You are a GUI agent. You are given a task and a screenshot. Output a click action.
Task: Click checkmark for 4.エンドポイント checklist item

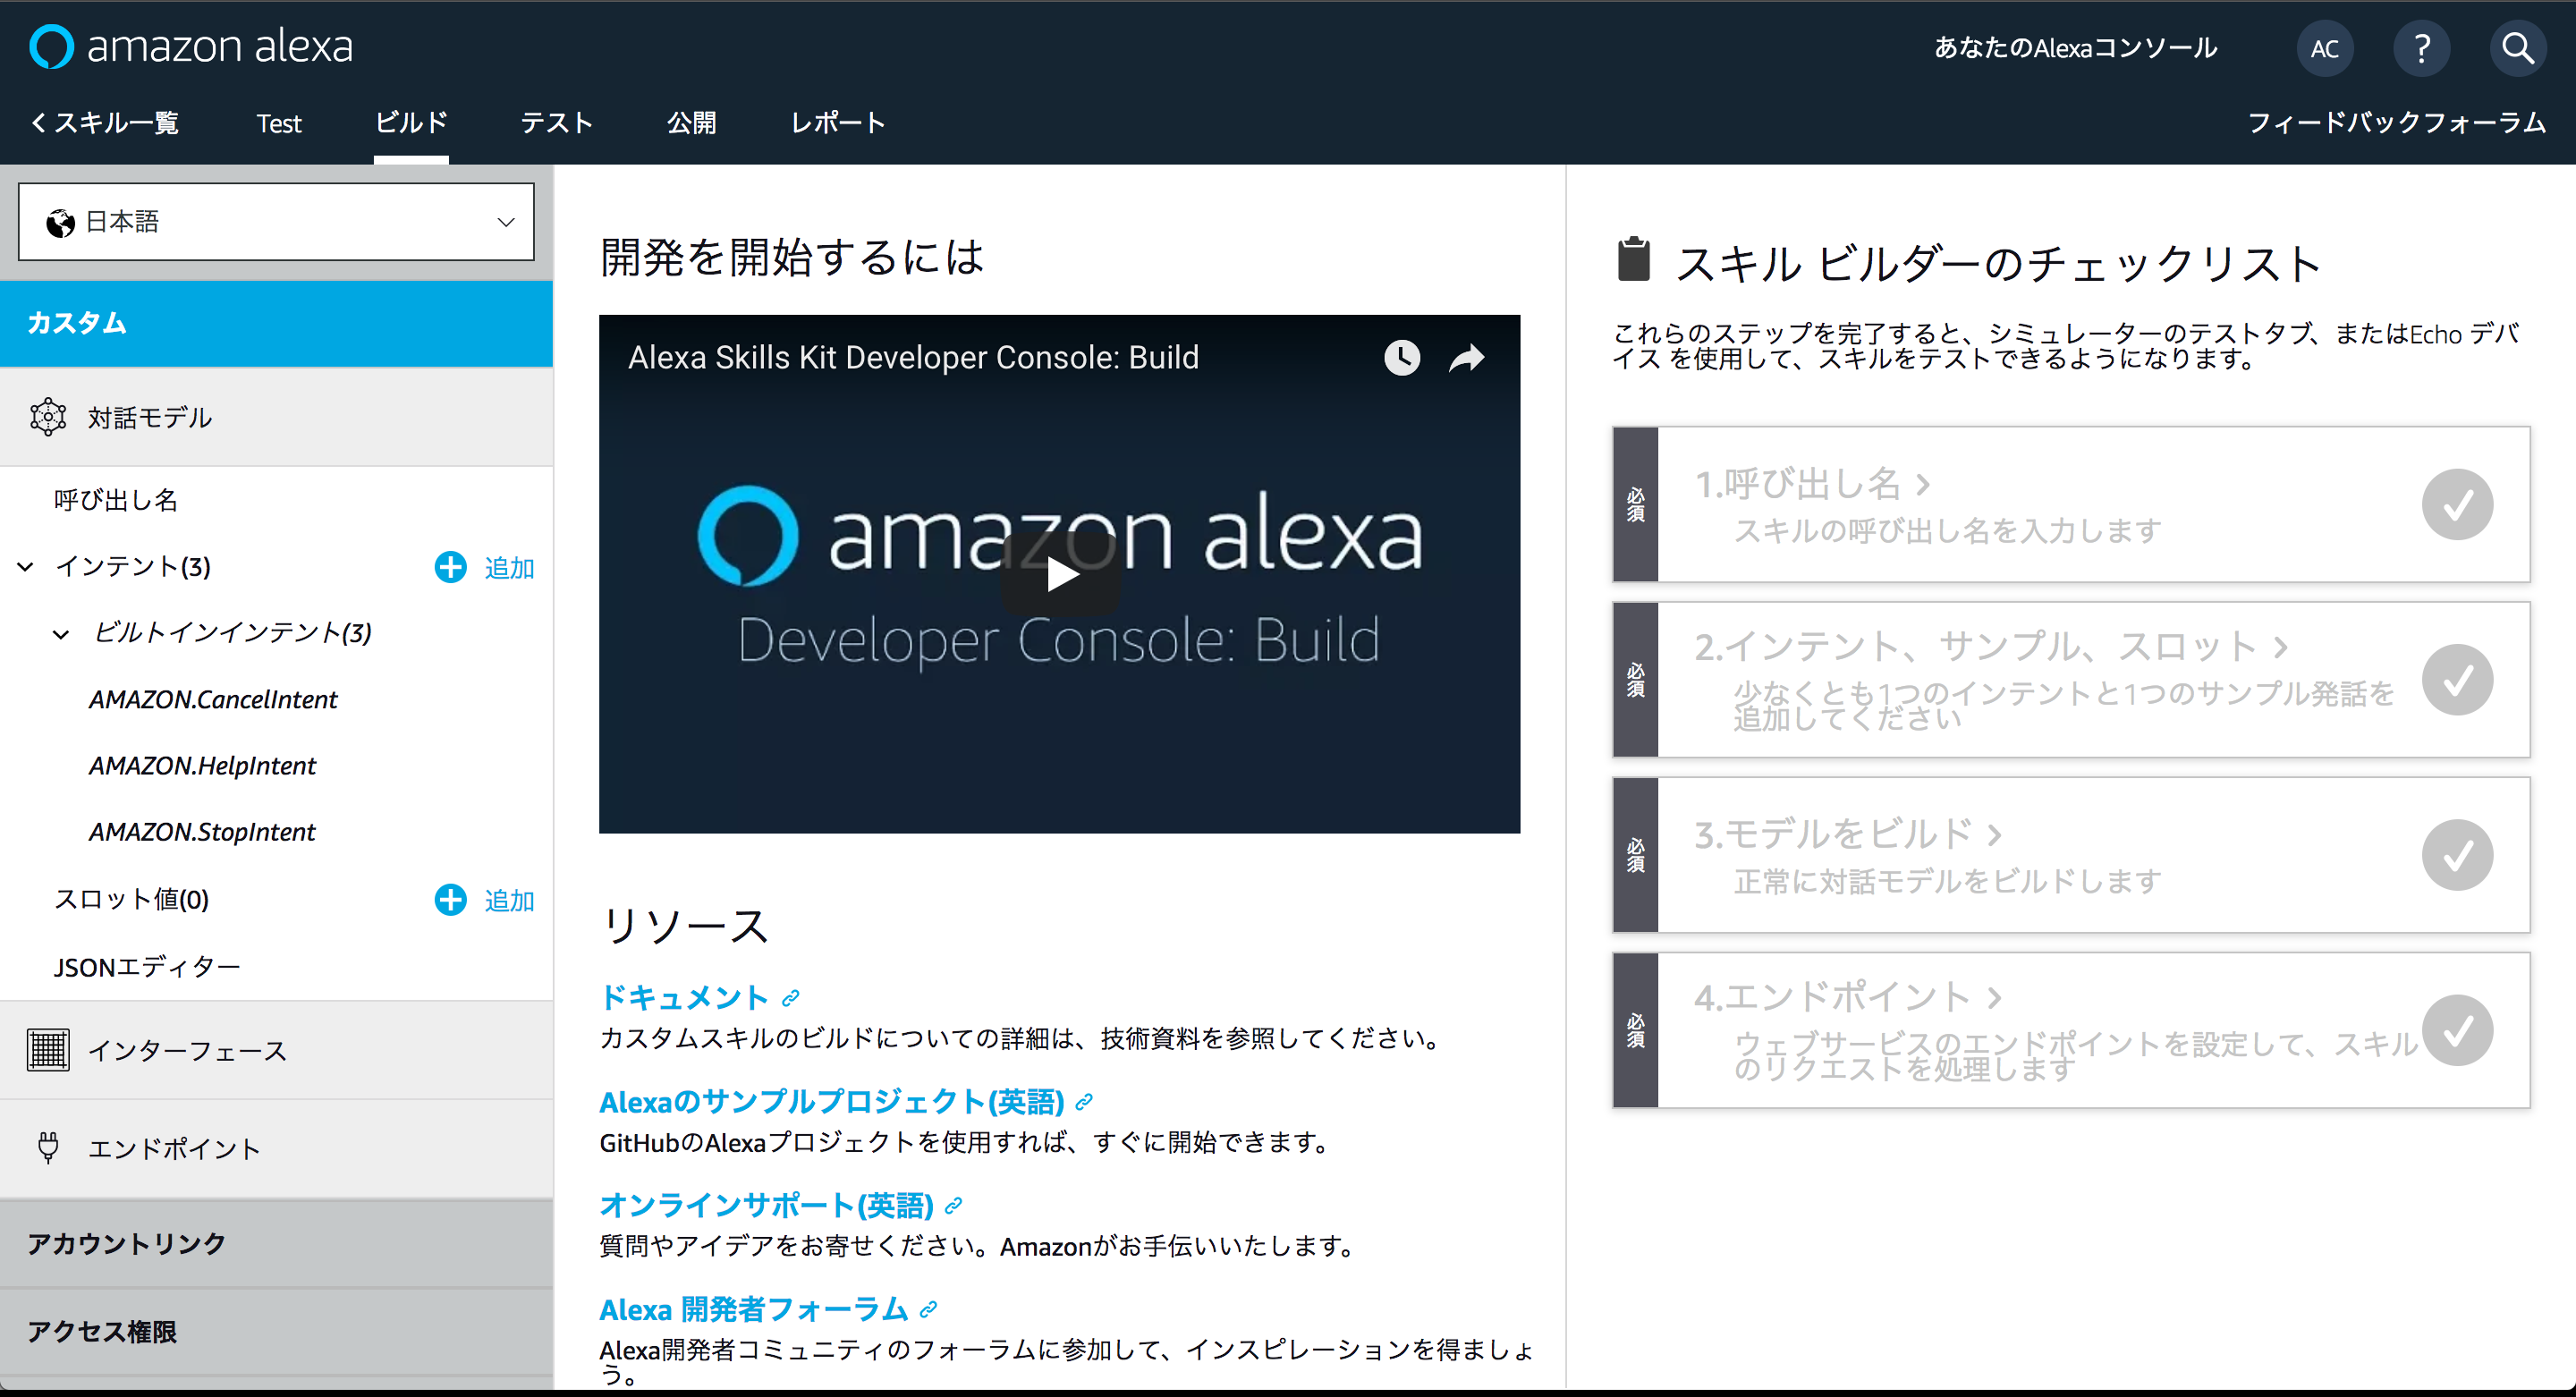tap(2457, 1030)
